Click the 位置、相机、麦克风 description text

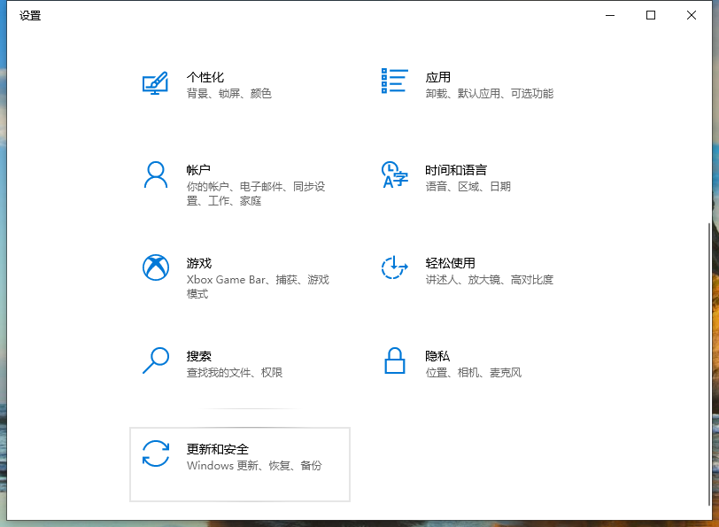(x=473, y=373)
